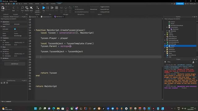The width and height of the screenshot is (198, 111).
Task: Click the Run a command bar
Action: 98,101
